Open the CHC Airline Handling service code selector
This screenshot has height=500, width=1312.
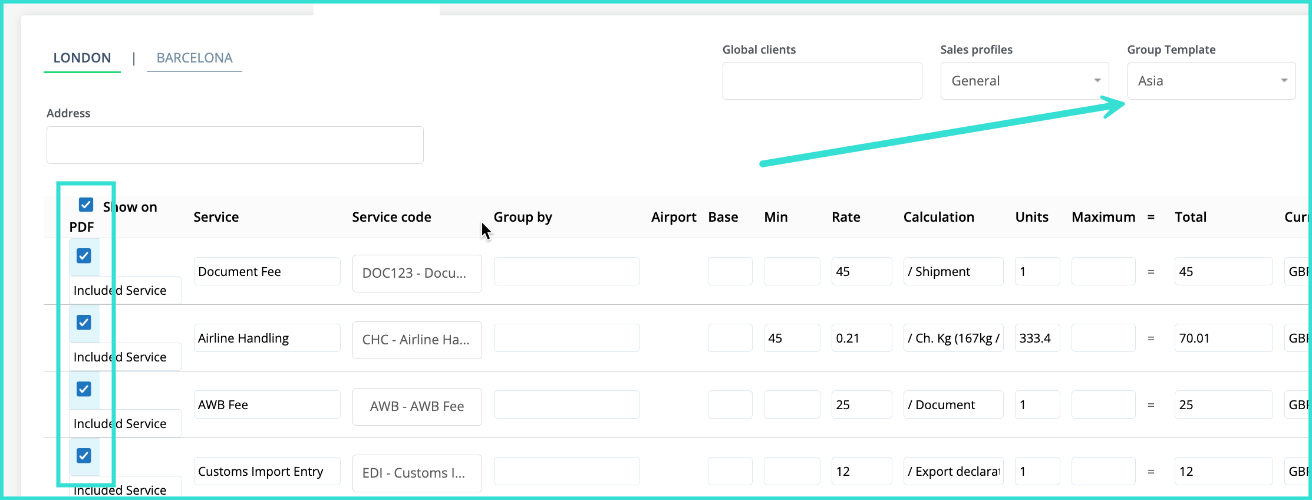click(x=417, y=340)
